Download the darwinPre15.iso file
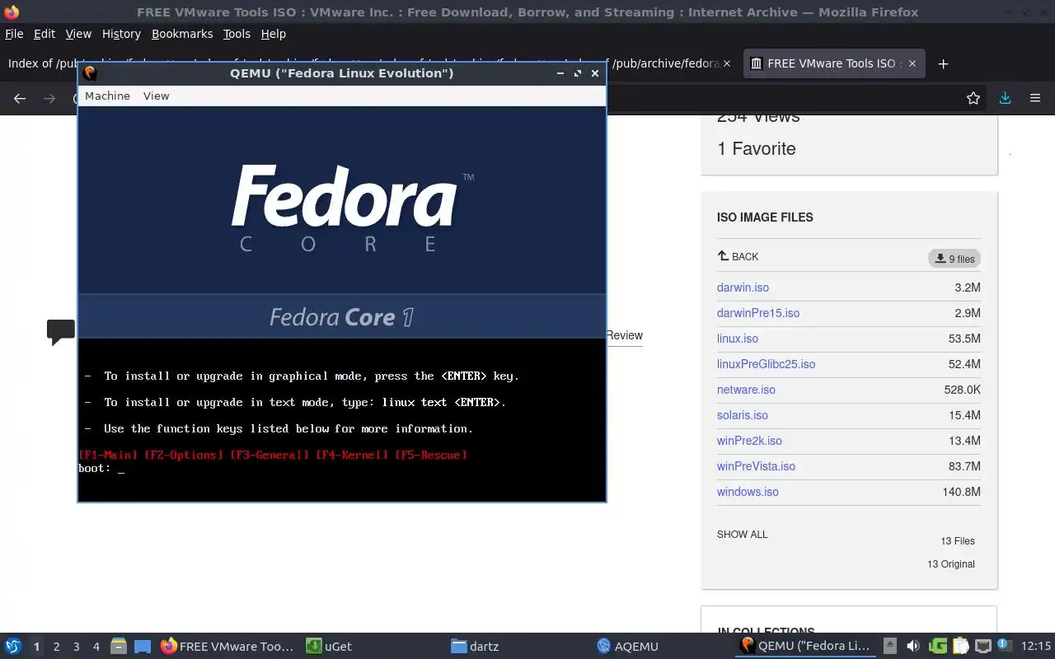Viewport: 1055px width, 659px height. [758, 313]
